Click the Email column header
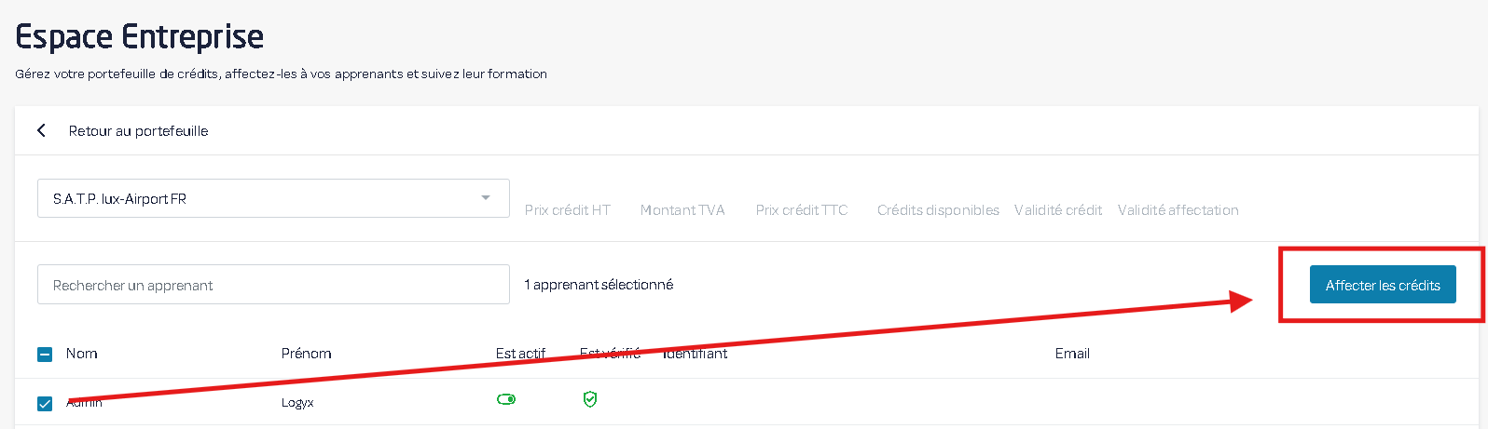This screenshot has width=1488, height=429. point(1072,354)
